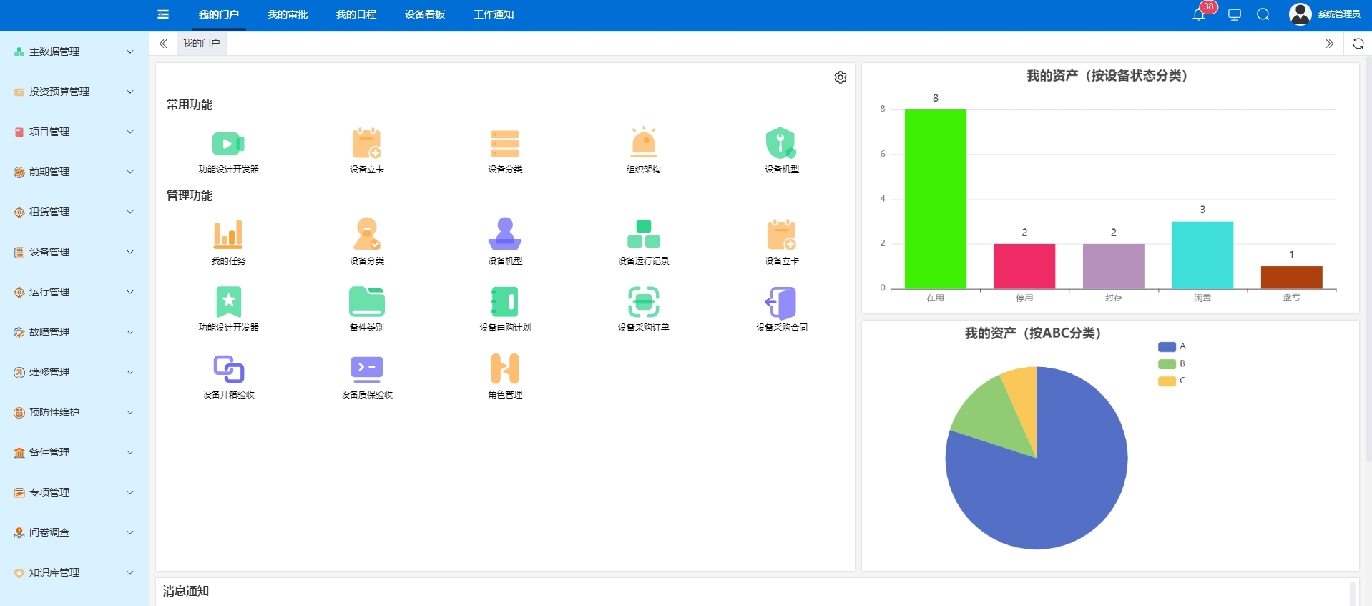This screenshot has width=1372, height=606.
Task: Open the 设备申购计划 icon
Action: point(504,301)
